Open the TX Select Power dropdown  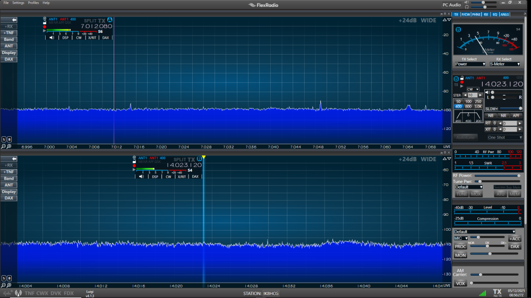point(470,64)
